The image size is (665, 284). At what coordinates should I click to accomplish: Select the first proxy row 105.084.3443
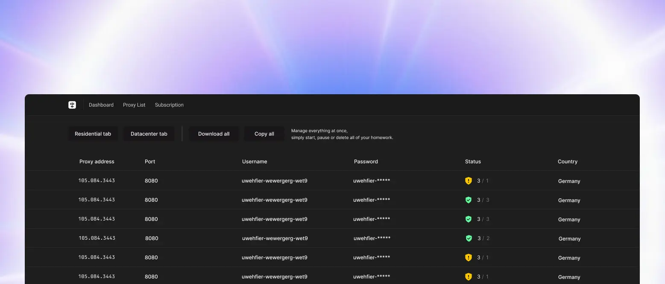point(97,180)
